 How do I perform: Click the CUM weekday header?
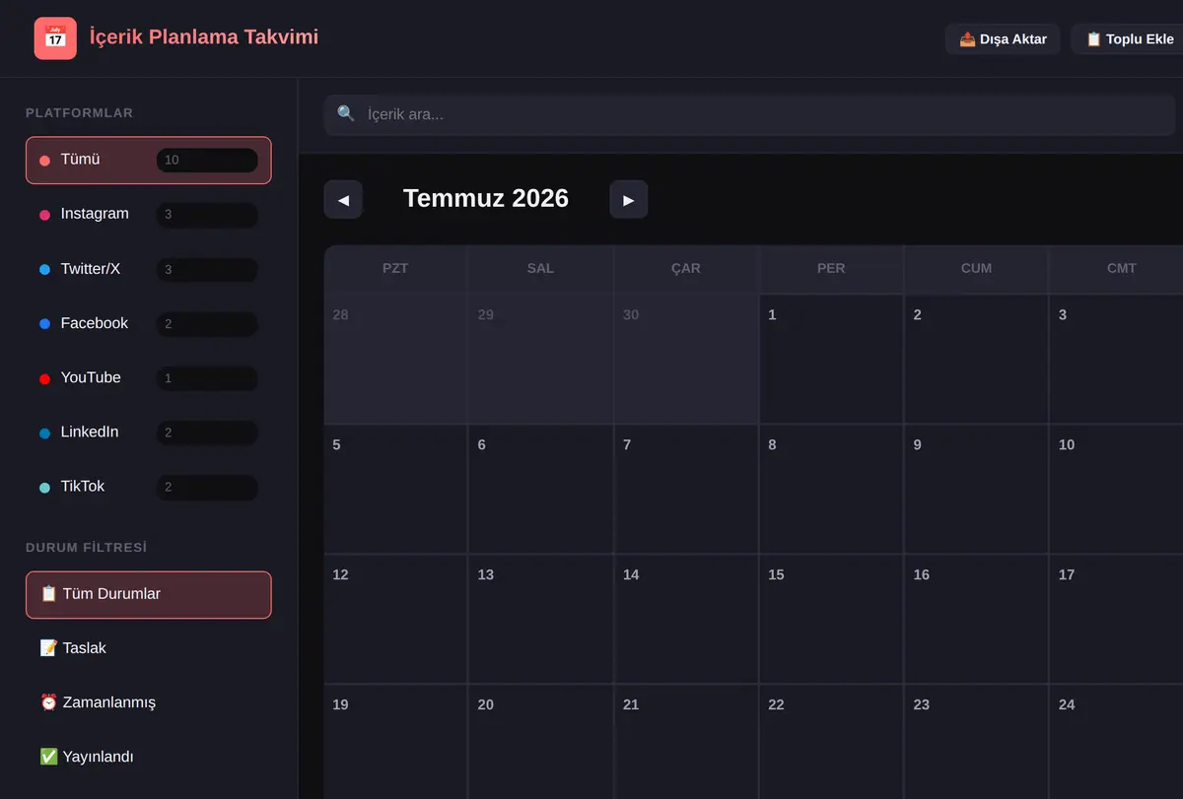pos(976,269)
